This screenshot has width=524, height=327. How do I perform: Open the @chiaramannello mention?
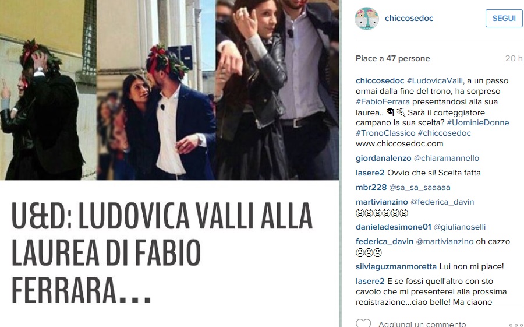446,158
